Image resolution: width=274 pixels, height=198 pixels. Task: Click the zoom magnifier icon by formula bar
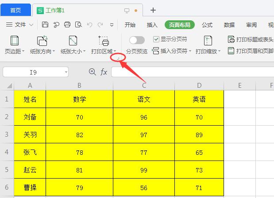[x=92, y=72]
